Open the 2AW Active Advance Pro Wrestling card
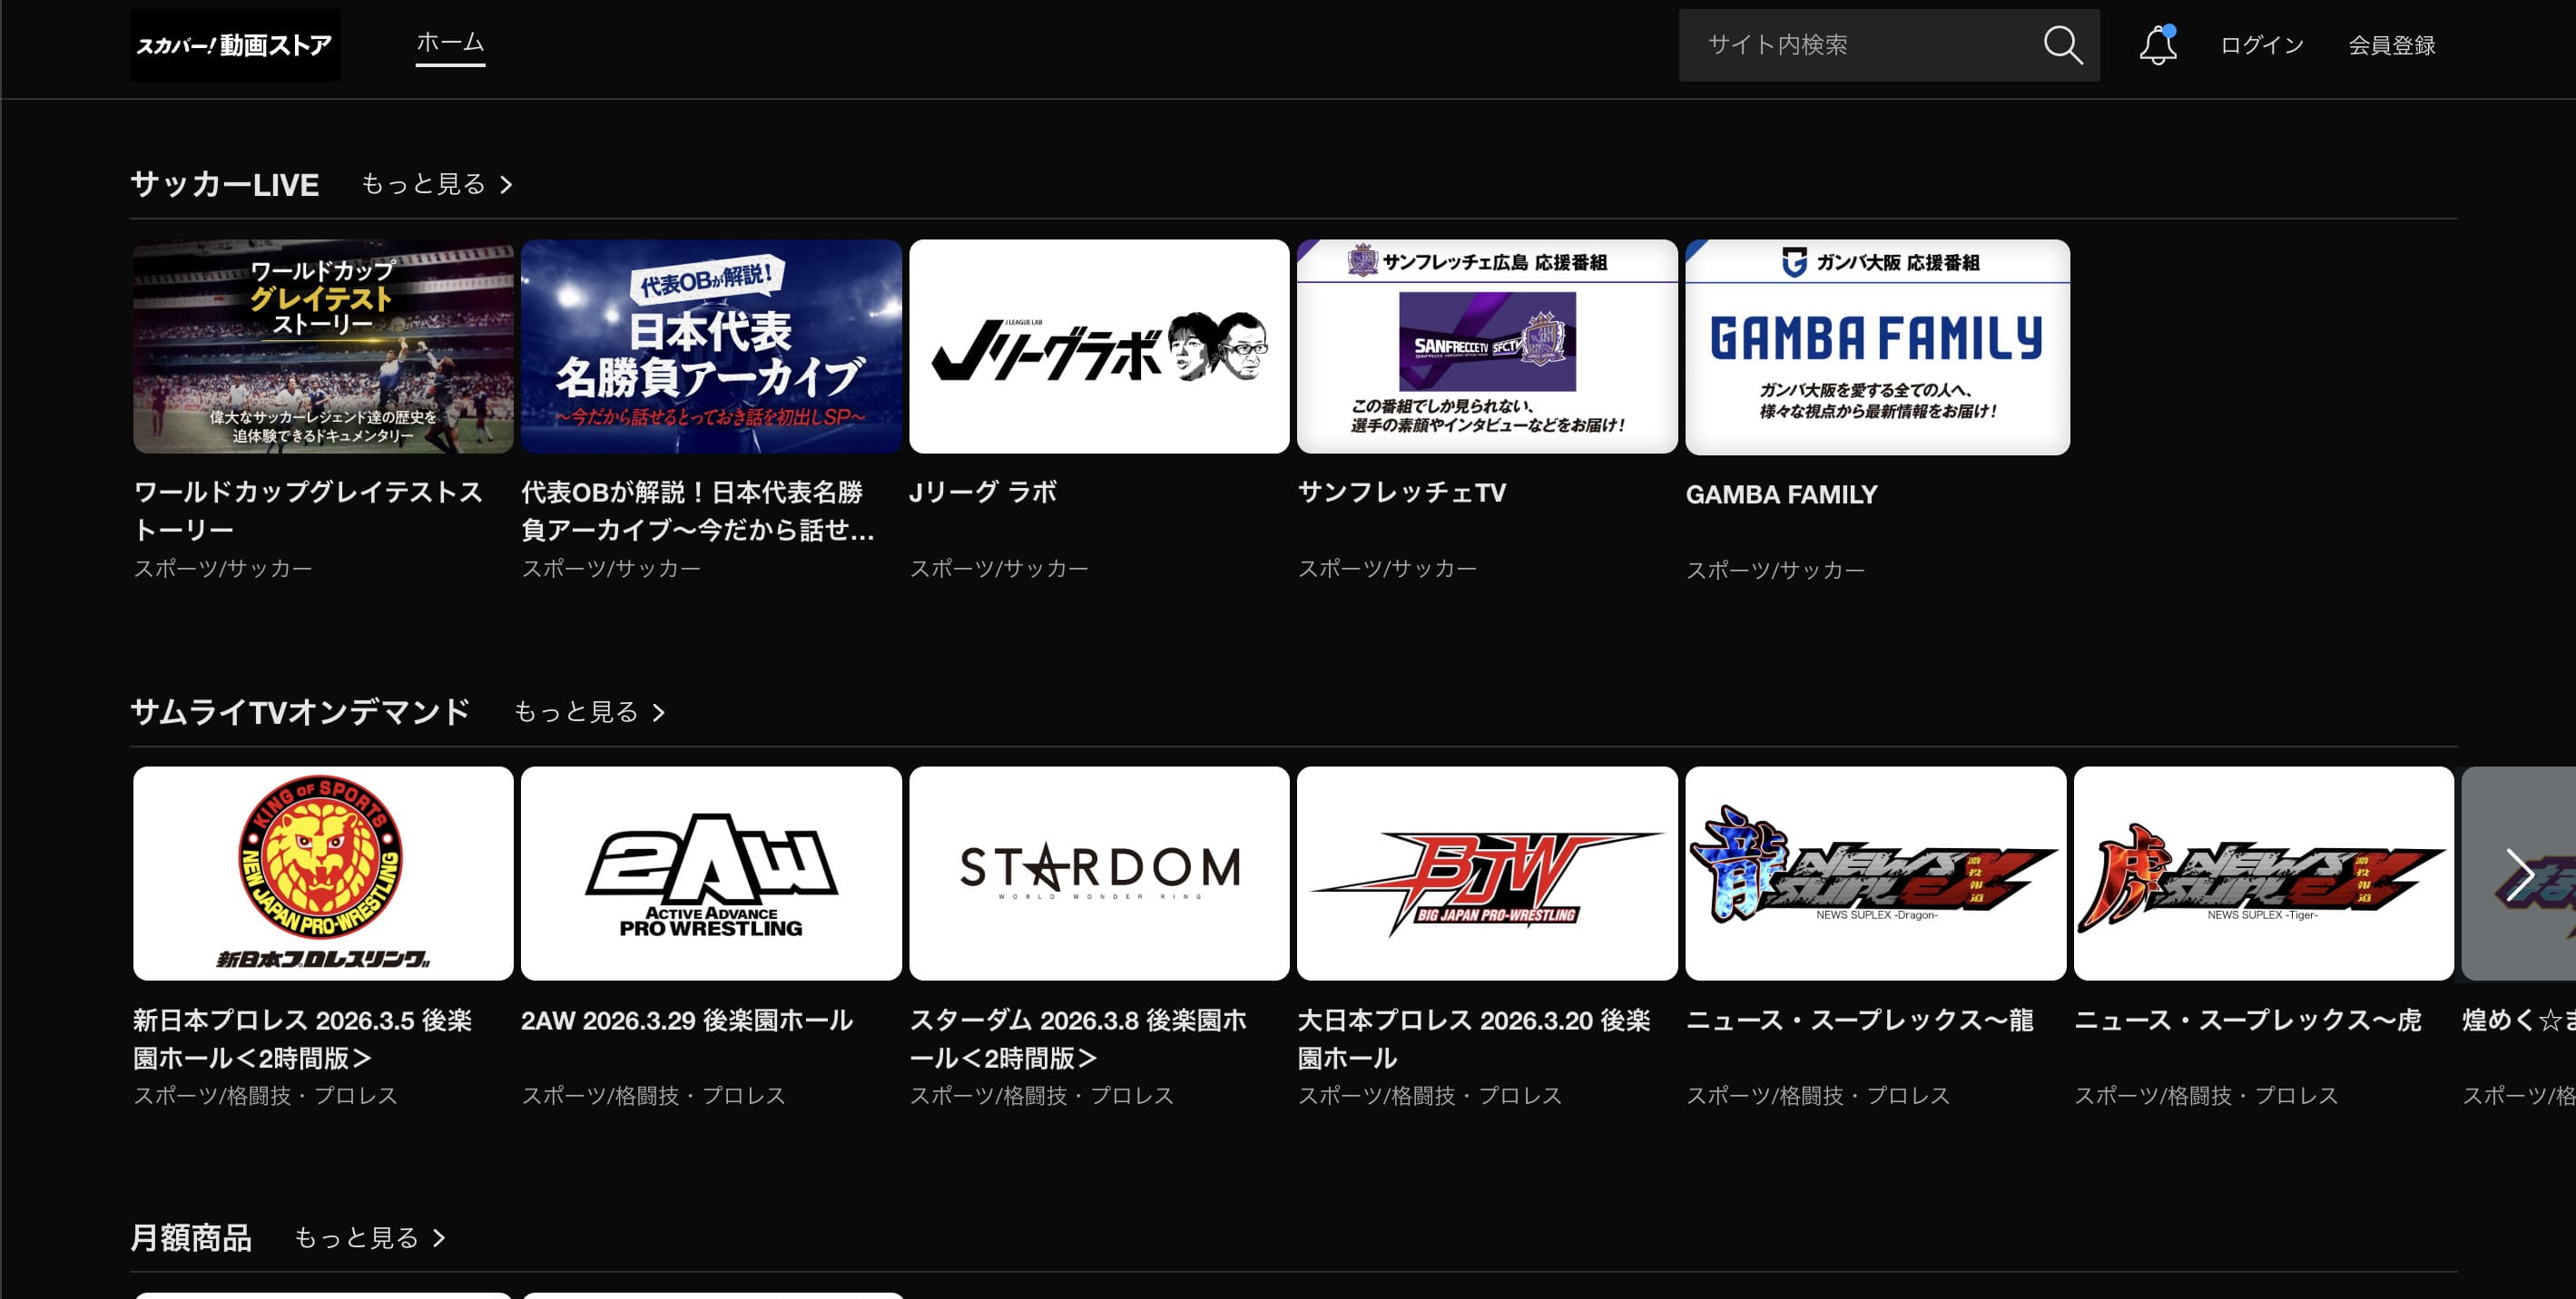This screenshot has width=2576, height=1299. pyautogui.click(x=711, y=874)
